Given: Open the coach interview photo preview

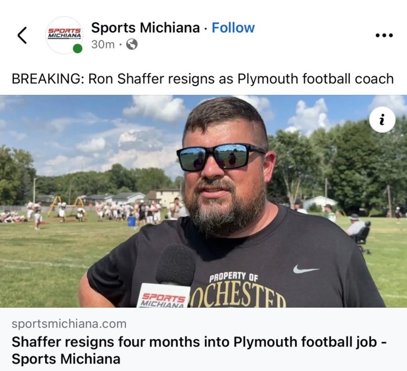Looking at the screenshot, I should click(203, 201).
